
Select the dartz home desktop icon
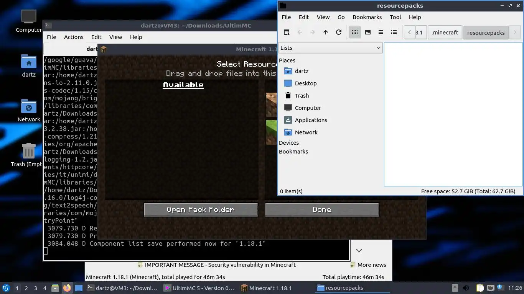coord(29,66)
